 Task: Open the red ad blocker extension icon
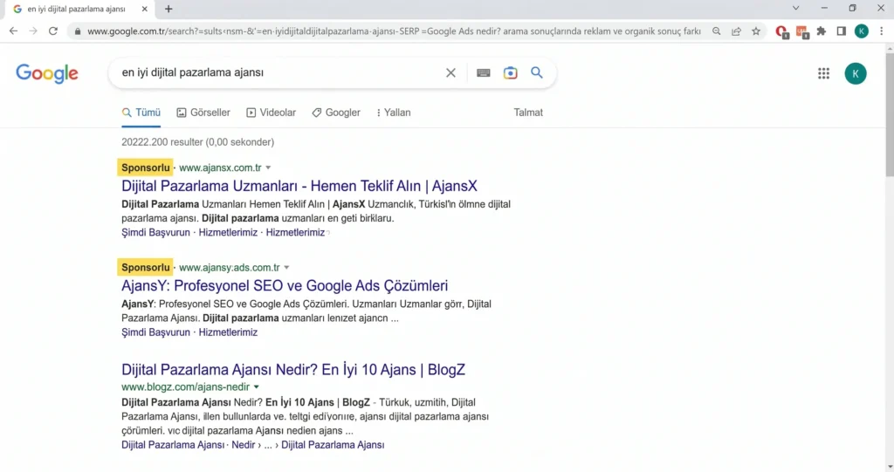[x=781, y=32]
